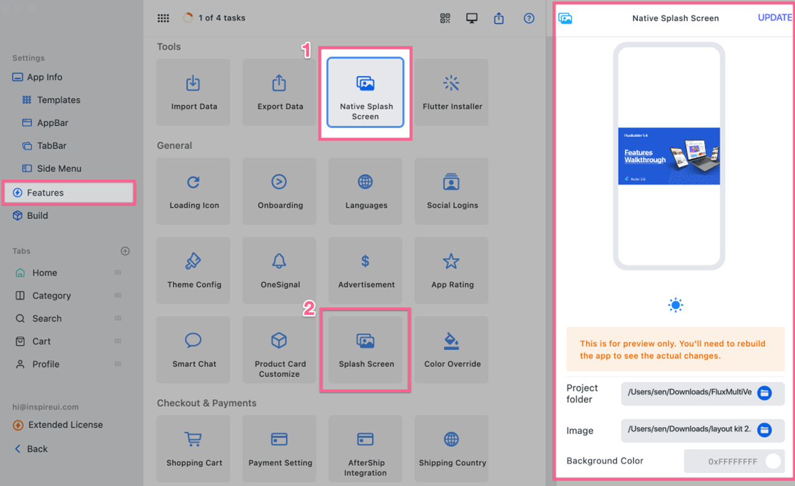Open Templates in sidebar

click(x=51, y=100)
